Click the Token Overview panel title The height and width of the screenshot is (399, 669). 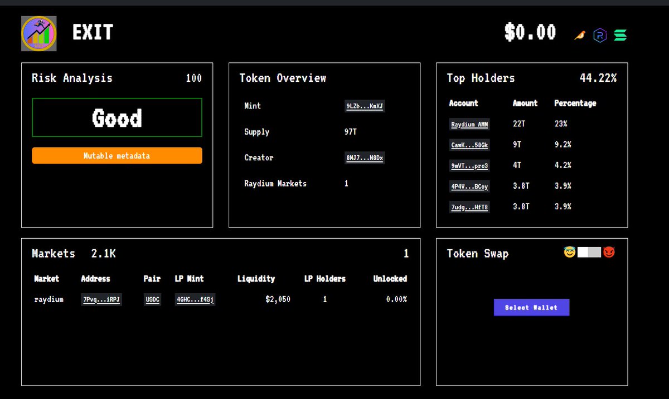pyautogui.click(x=283, y=78)
